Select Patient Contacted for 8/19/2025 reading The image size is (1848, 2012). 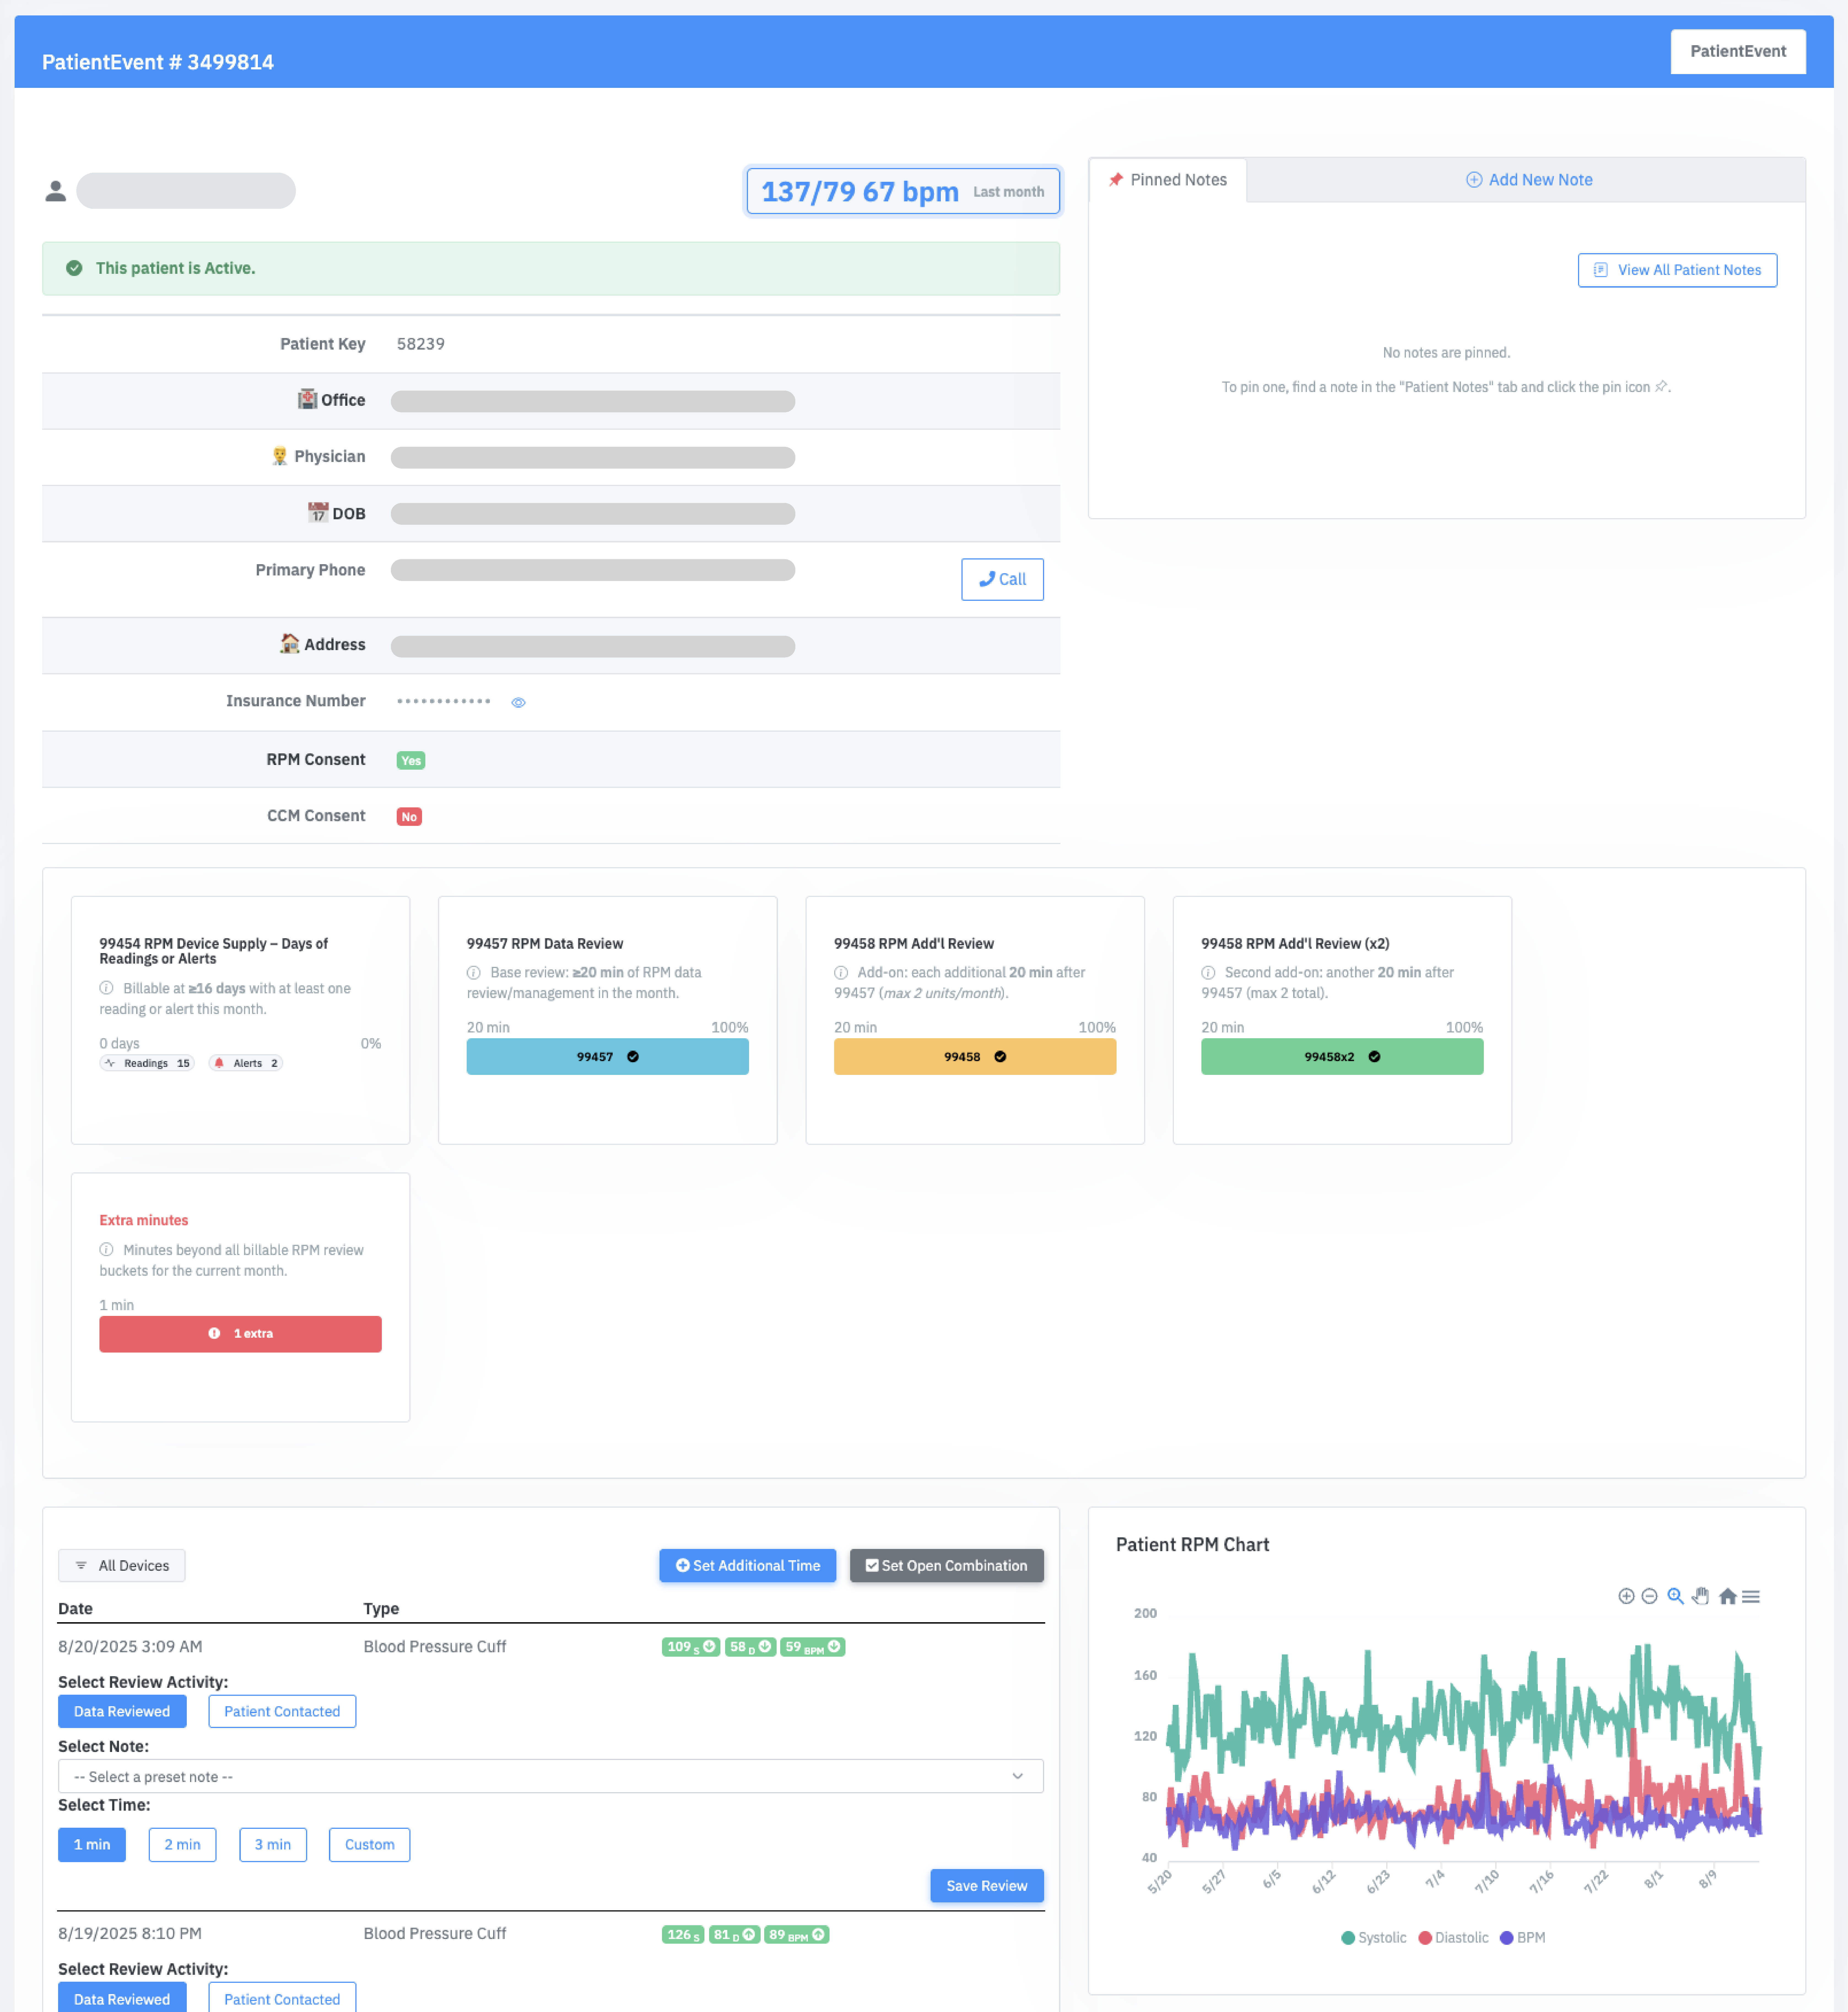coord(282,1998)
